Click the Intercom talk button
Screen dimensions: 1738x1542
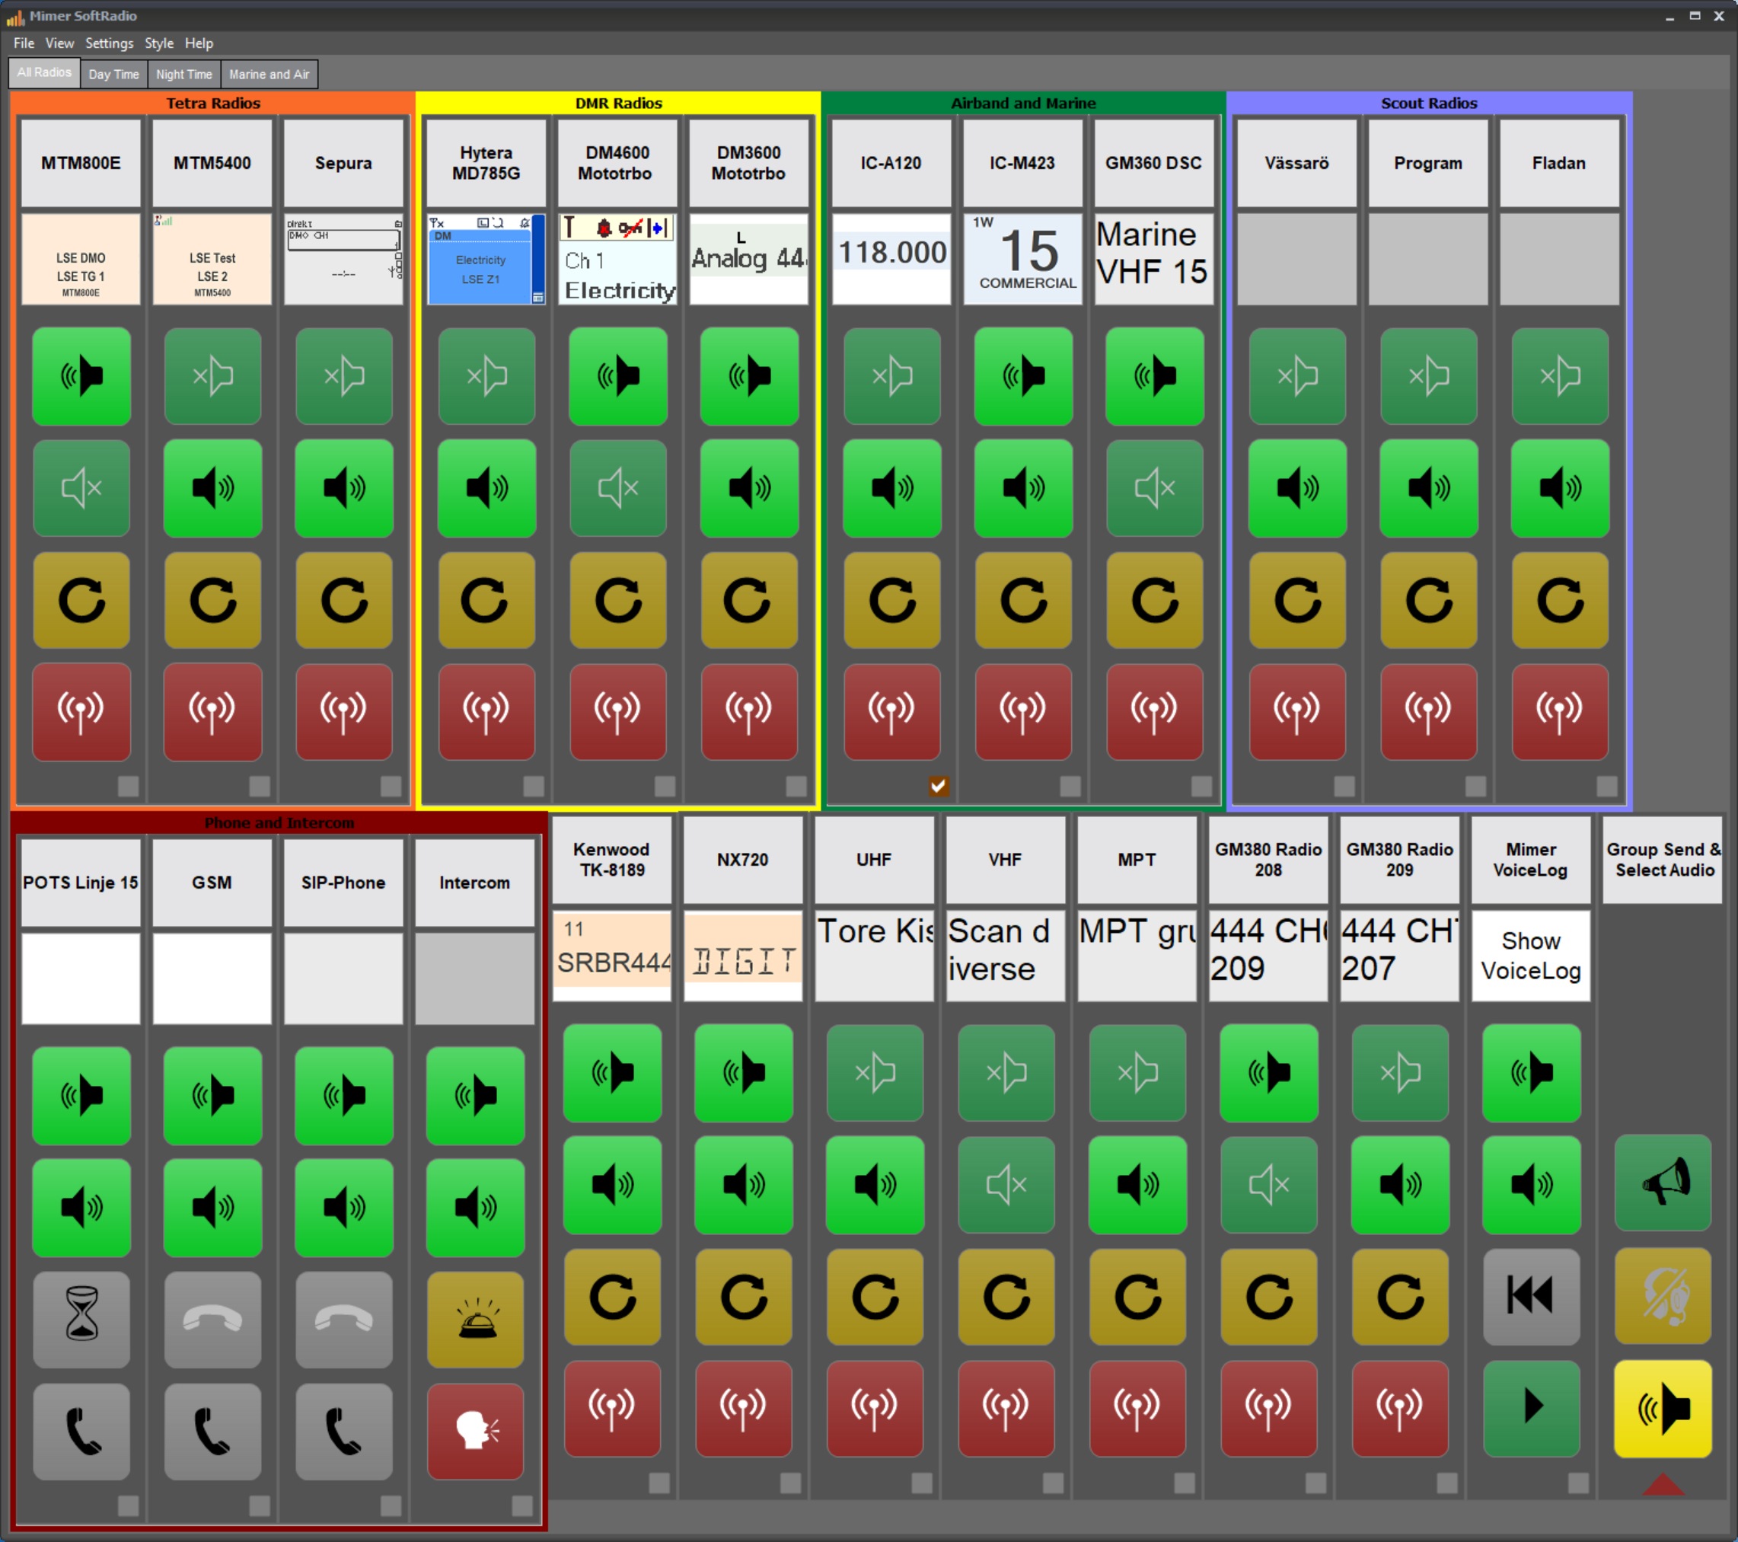coord(475,1432)
